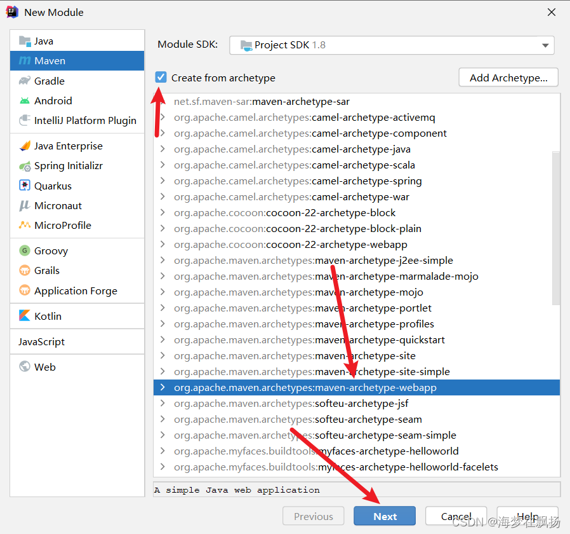Click Add Archetype... button
This screenshot has height=534, width=570.
click(508, 77)
